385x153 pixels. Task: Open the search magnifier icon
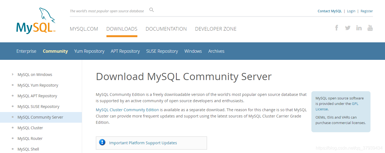(x=152, y=10)
